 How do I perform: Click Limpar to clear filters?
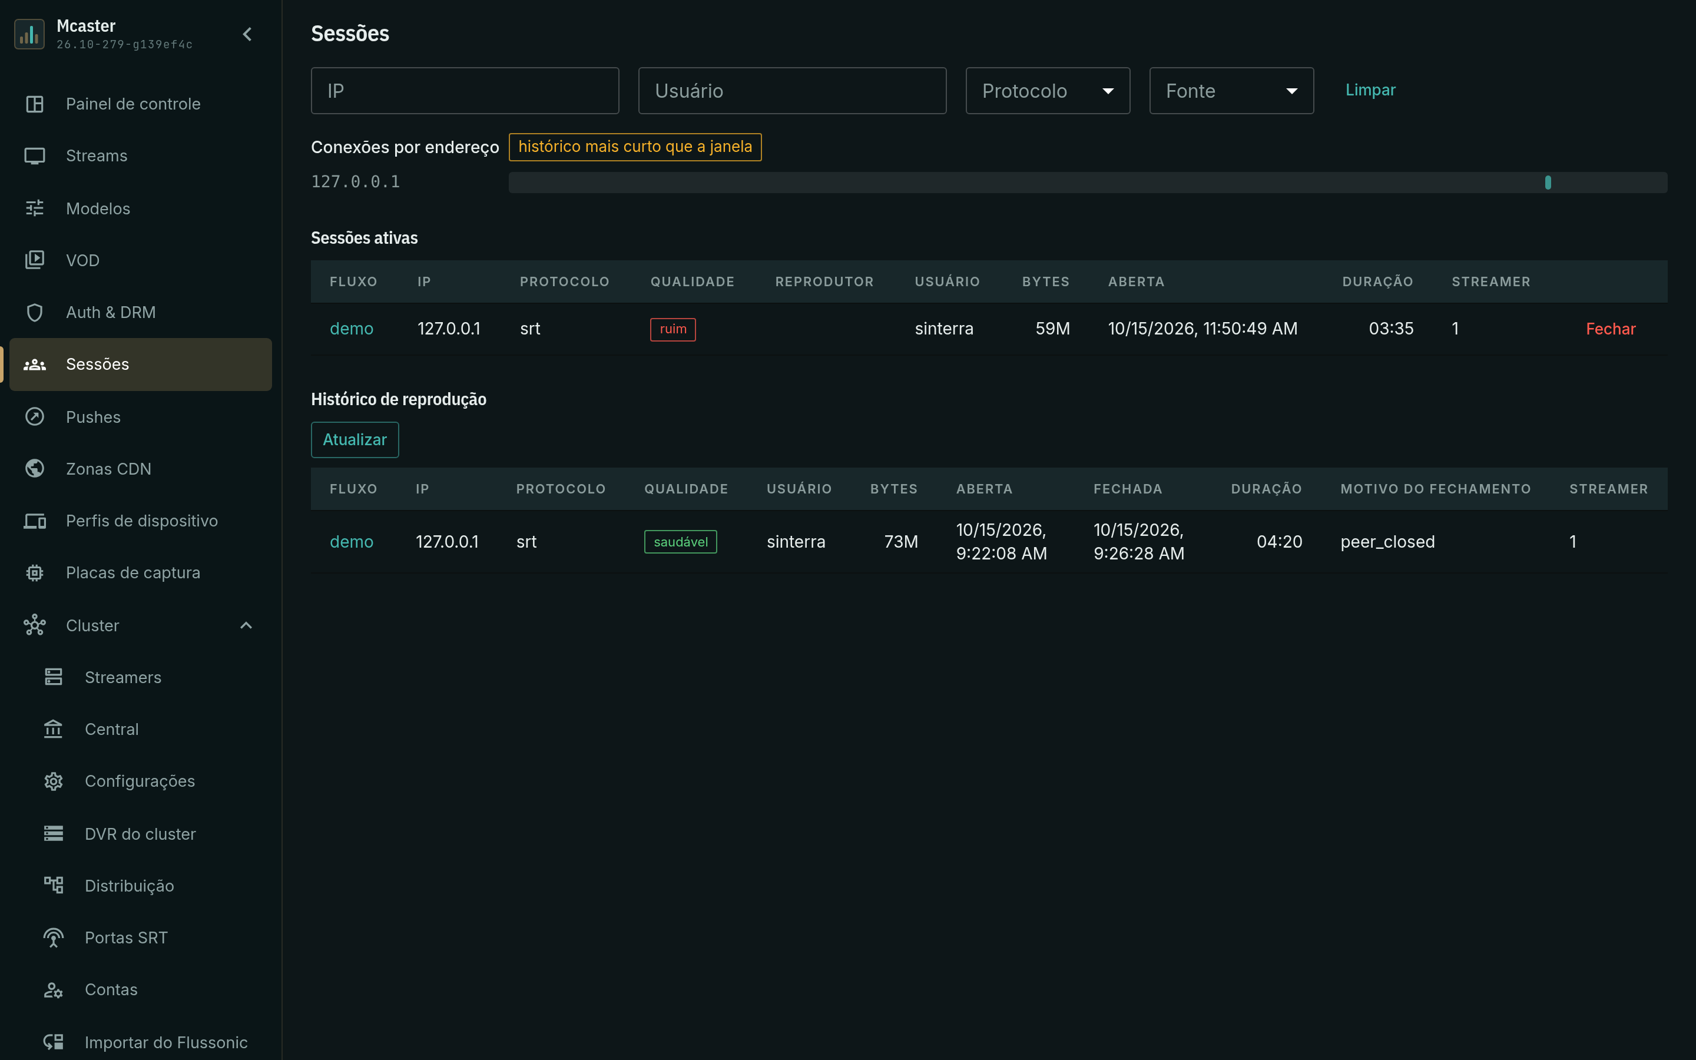1370,90
